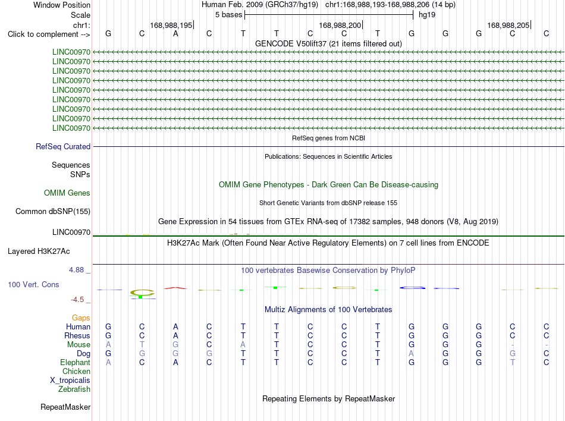565x421 pixels.
Task: Click the -4.5 PhyloP lower scale value
Action: coord(77,300)
